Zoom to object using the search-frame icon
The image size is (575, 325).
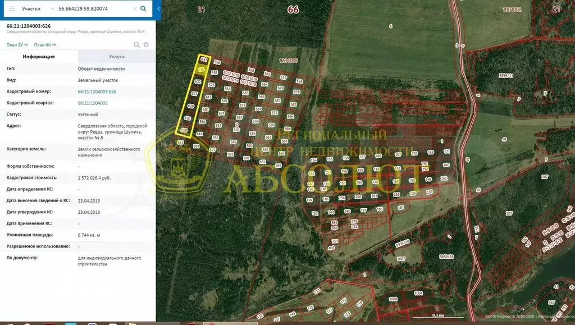(x=137, y=45)
